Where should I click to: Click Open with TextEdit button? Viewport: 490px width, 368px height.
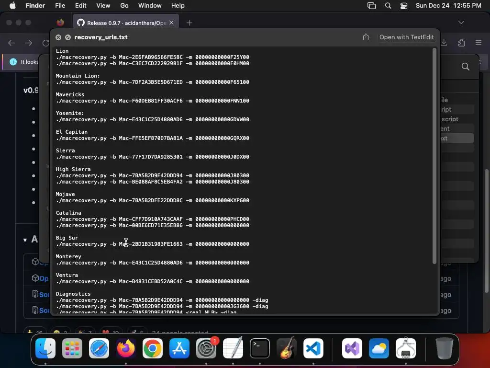coord(407,37)
